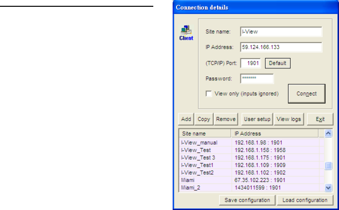Open User setup

257,119
